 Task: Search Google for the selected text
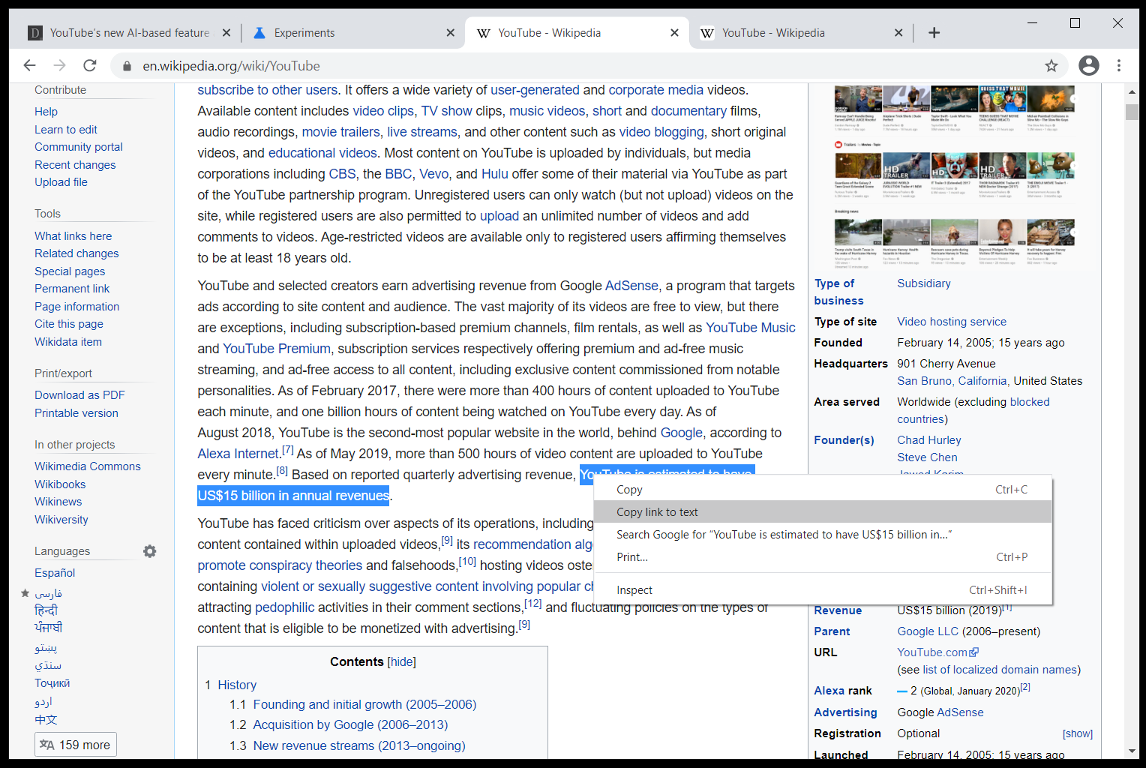(x=823, y=535)
